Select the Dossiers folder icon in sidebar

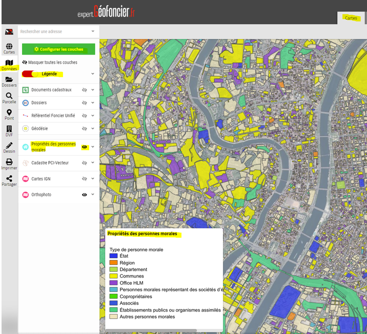tap(9, 79)
